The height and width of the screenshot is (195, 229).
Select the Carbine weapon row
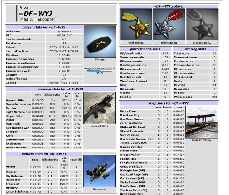point(44,108)
